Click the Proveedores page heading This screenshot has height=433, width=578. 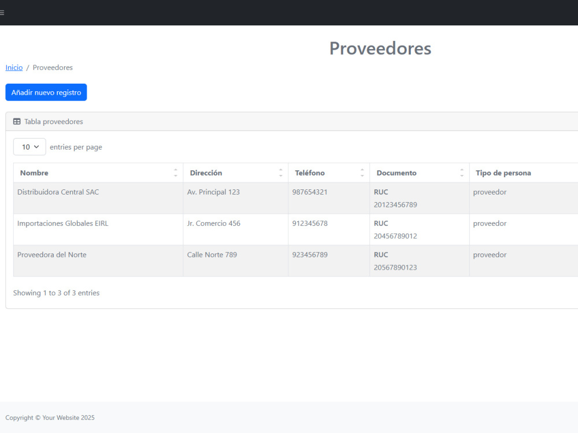(x=380, y=48)
